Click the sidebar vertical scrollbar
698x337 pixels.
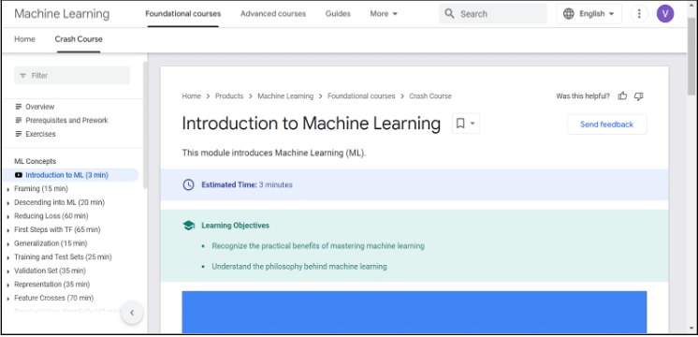(145, 125)
